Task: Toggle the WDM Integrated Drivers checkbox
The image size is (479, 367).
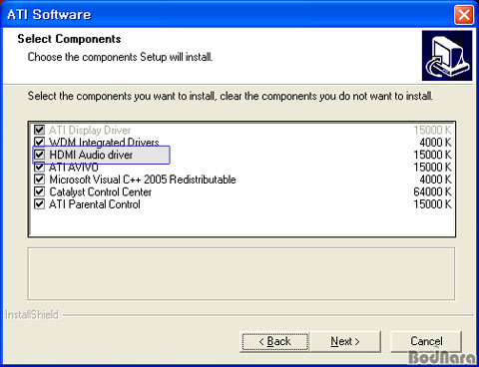Action: click(39, 142)
